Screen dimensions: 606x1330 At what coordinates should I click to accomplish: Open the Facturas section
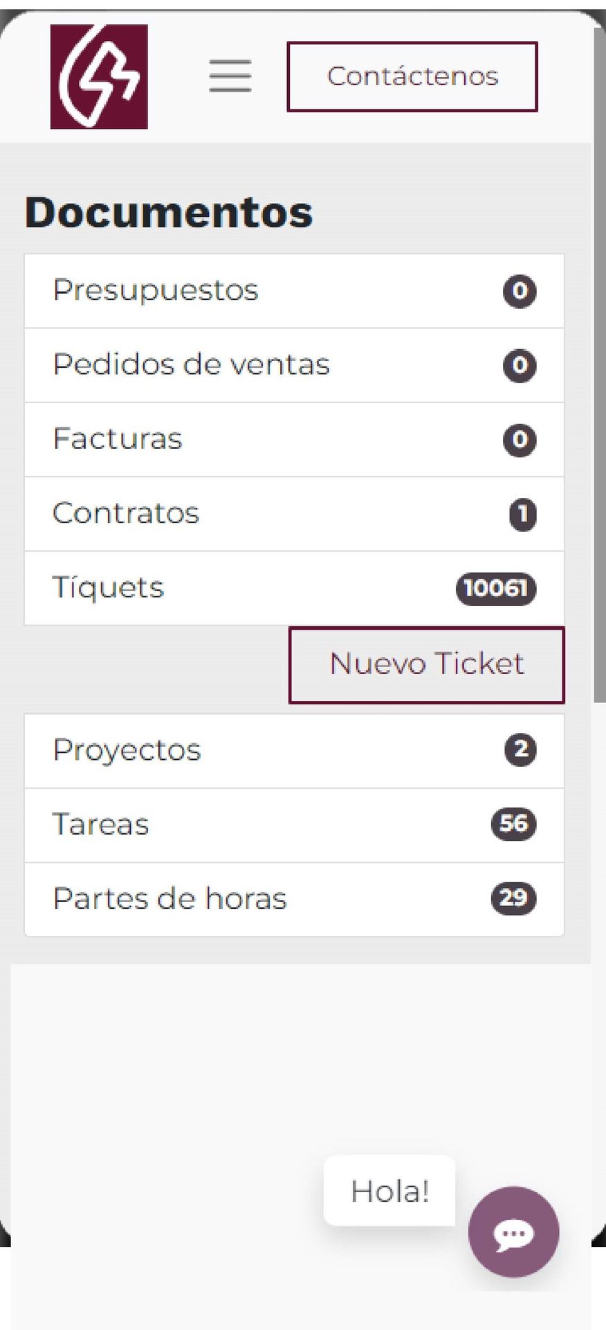[118, 439]
